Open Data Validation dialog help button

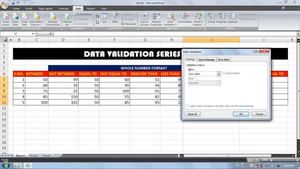coord(256,51)
